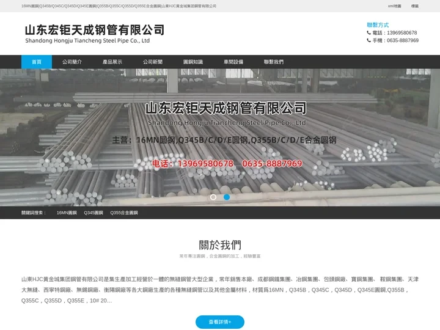Search keyword Q345圓鋼
Screen dimensions: 440x330
[94, 213]
